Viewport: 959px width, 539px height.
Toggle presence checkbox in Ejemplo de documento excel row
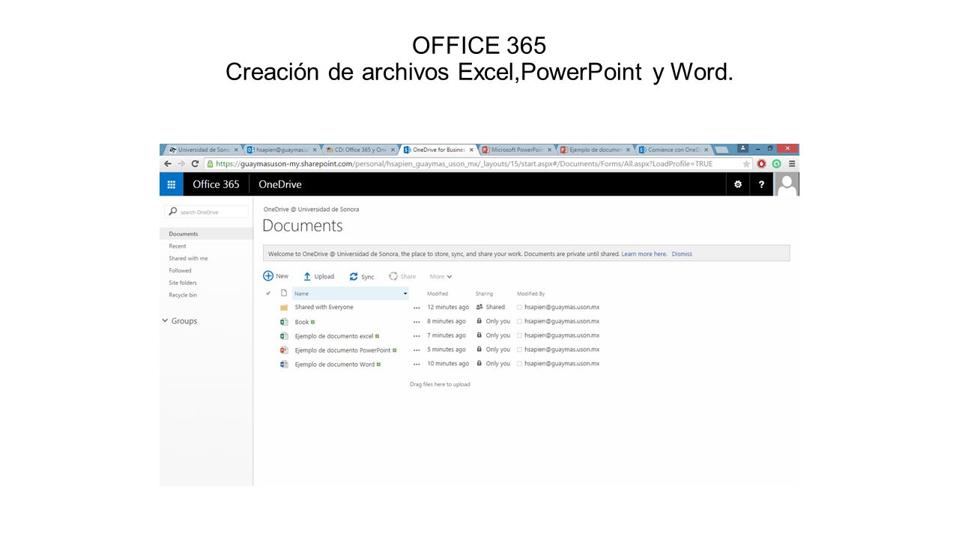[x=519, y=335]
